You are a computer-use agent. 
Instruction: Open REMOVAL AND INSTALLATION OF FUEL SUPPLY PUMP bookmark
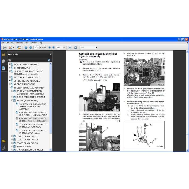click(33, 106)
